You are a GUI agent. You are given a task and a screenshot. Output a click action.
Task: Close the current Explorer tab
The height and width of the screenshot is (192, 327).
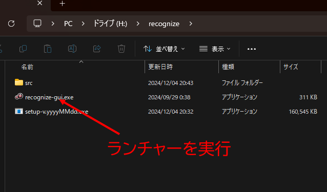tap(39, 4)
